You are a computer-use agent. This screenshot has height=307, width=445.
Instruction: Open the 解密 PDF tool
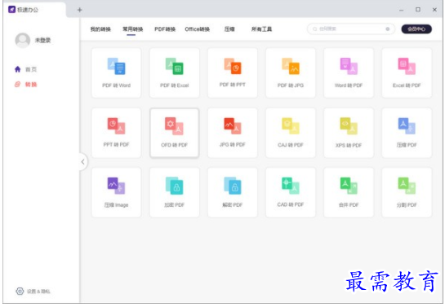[x=233, y=192]
